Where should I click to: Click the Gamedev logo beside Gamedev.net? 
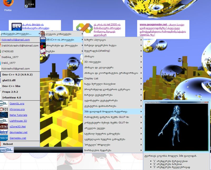tap(4, 138)
